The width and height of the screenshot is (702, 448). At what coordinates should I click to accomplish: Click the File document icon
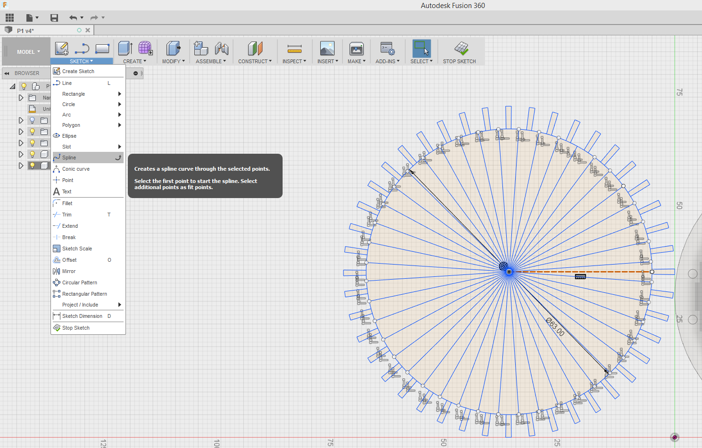click(x=30, y=18)
